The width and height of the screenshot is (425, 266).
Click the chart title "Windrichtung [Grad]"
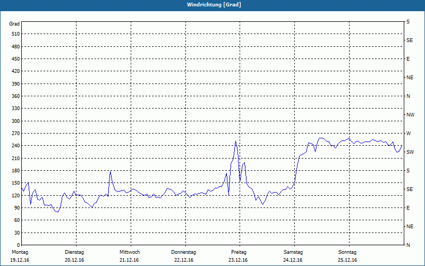point(214,5)
